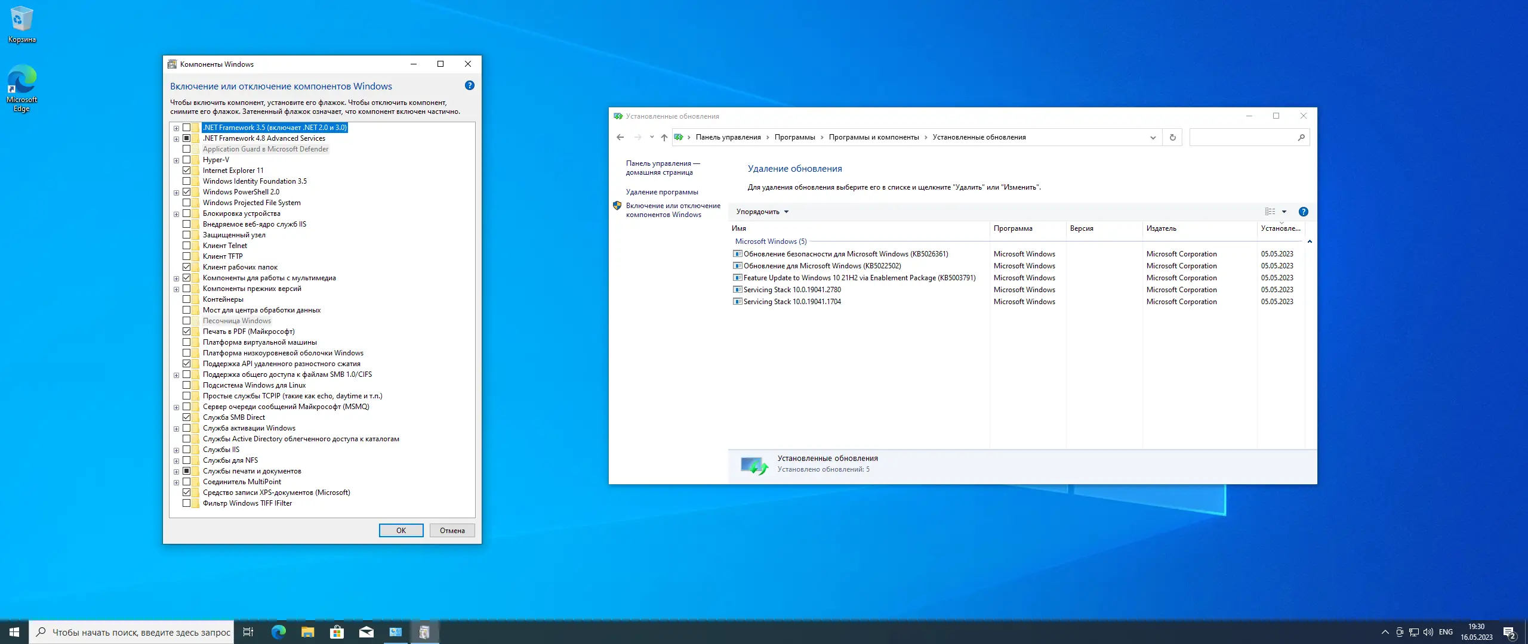Enable the Hyper-V checkbox
Screen dimensions: 1528x644
(x=187, y=160)
